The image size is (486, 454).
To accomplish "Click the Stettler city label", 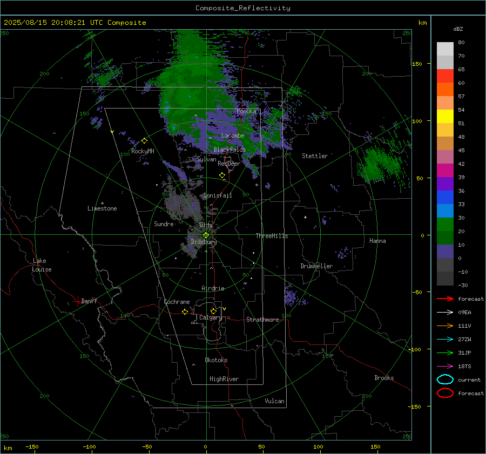I will (x=315, y=156).
